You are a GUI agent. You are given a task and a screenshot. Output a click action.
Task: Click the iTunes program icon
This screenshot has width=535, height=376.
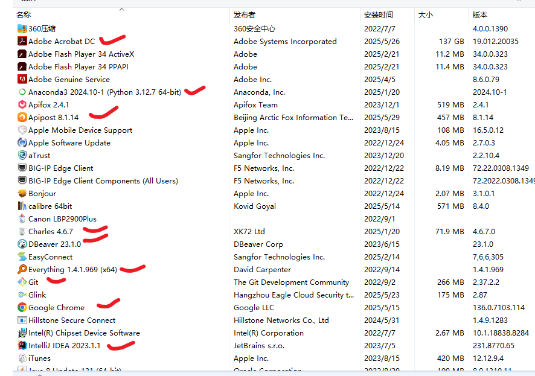22,358
